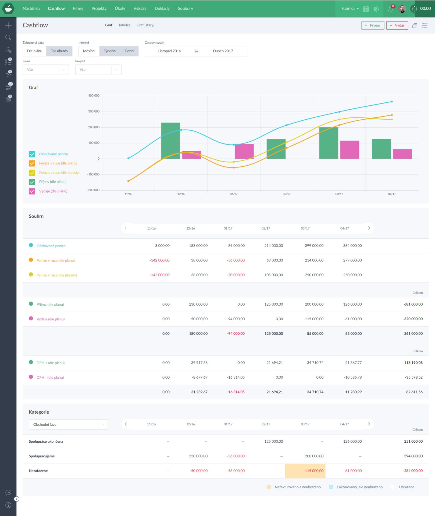Click the search icon in sidebar
Viewport: 435px width, 516px height.
tap(8, 38)
